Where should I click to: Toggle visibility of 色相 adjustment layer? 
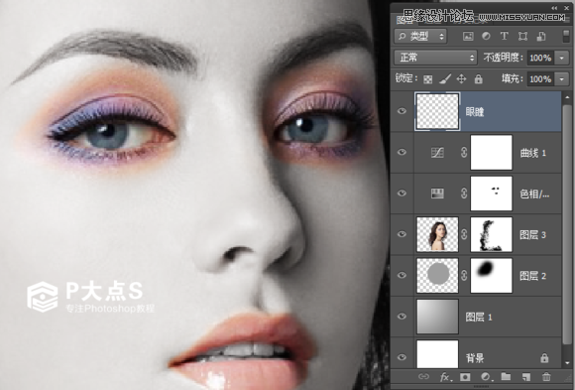(402, 194)
